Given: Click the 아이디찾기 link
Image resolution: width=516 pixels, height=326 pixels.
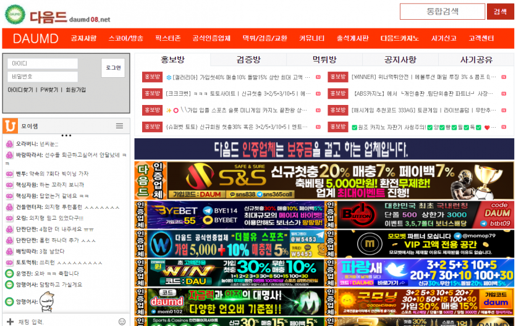Looking at the screenshot, I should point(20,90).
